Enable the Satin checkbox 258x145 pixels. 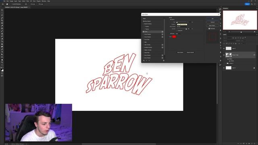(144, 42)
